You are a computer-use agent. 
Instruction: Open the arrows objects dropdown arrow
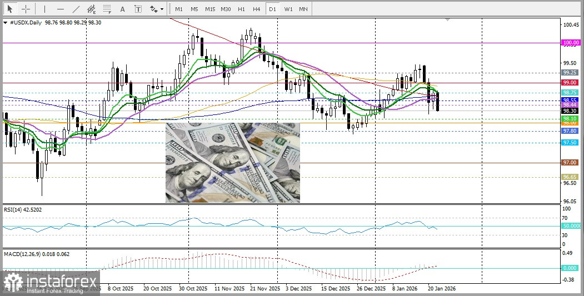coord(162,9)
